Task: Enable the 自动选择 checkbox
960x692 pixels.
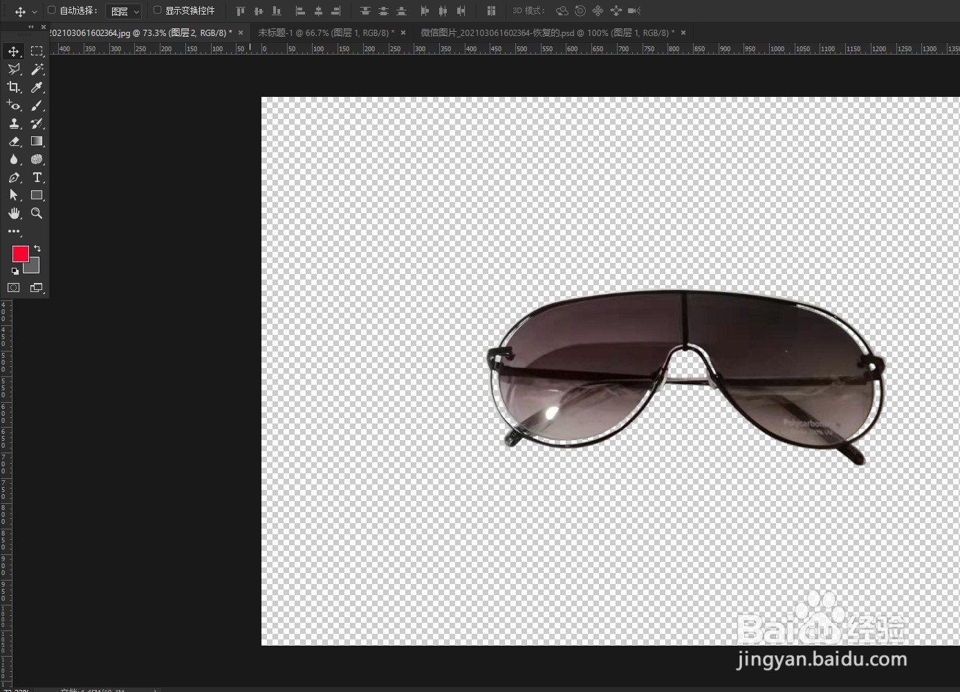Action: tap(52, 10)
